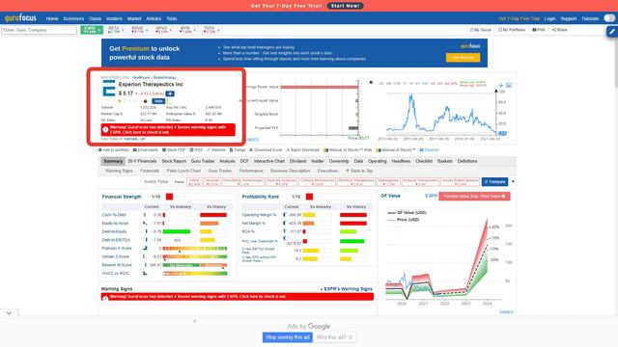Click Stop seeing this ad button
The image size is (618, 347).
(x=288, y=337)
